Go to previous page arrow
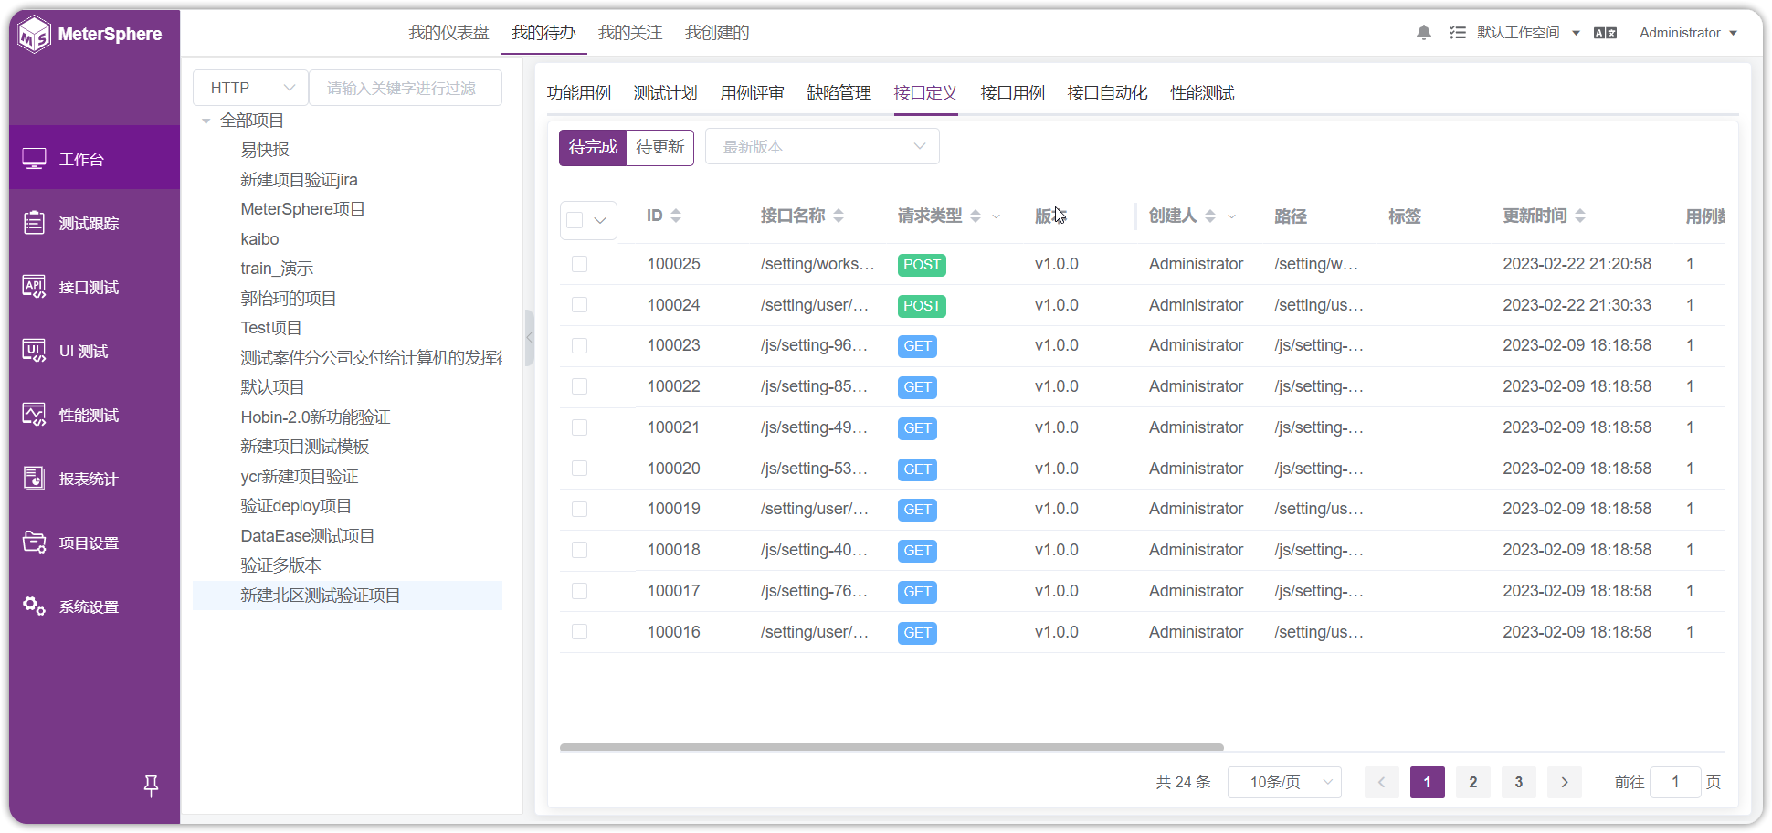 pos(1382,782)
